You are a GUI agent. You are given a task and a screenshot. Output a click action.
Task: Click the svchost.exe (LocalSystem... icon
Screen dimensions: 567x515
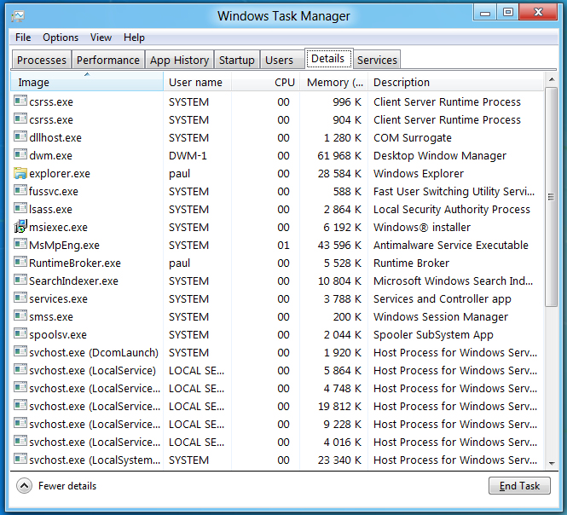(20, 459)
